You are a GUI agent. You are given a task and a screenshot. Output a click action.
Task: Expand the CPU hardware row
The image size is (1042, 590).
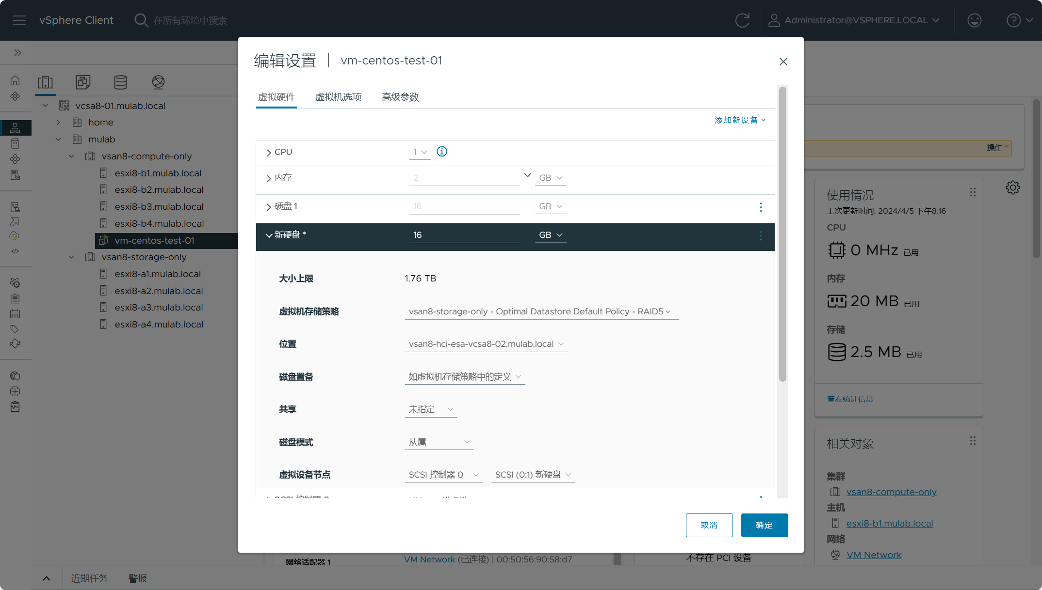click(x=269, y=153)
